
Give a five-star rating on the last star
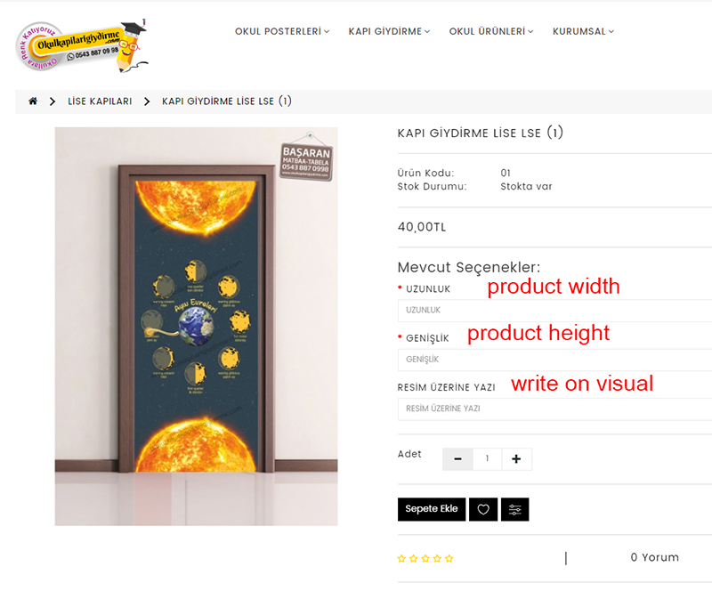tap(449, 559)
